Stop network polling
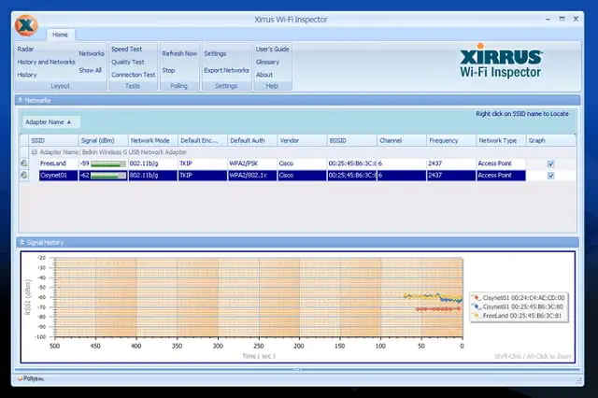598x398 pixels. coord(168,70)
